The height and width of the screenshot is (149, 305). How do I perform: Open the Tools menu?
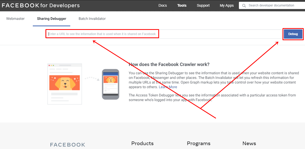[182, 5]
